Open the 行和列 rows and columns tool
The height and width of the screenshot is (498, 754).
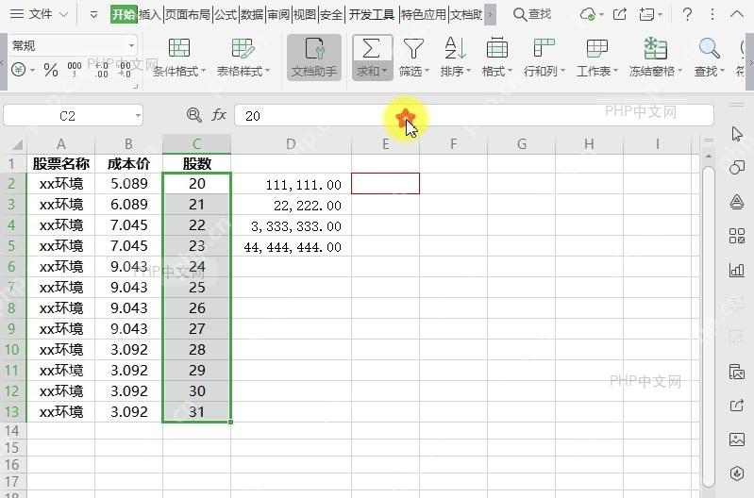coord(544,58)
